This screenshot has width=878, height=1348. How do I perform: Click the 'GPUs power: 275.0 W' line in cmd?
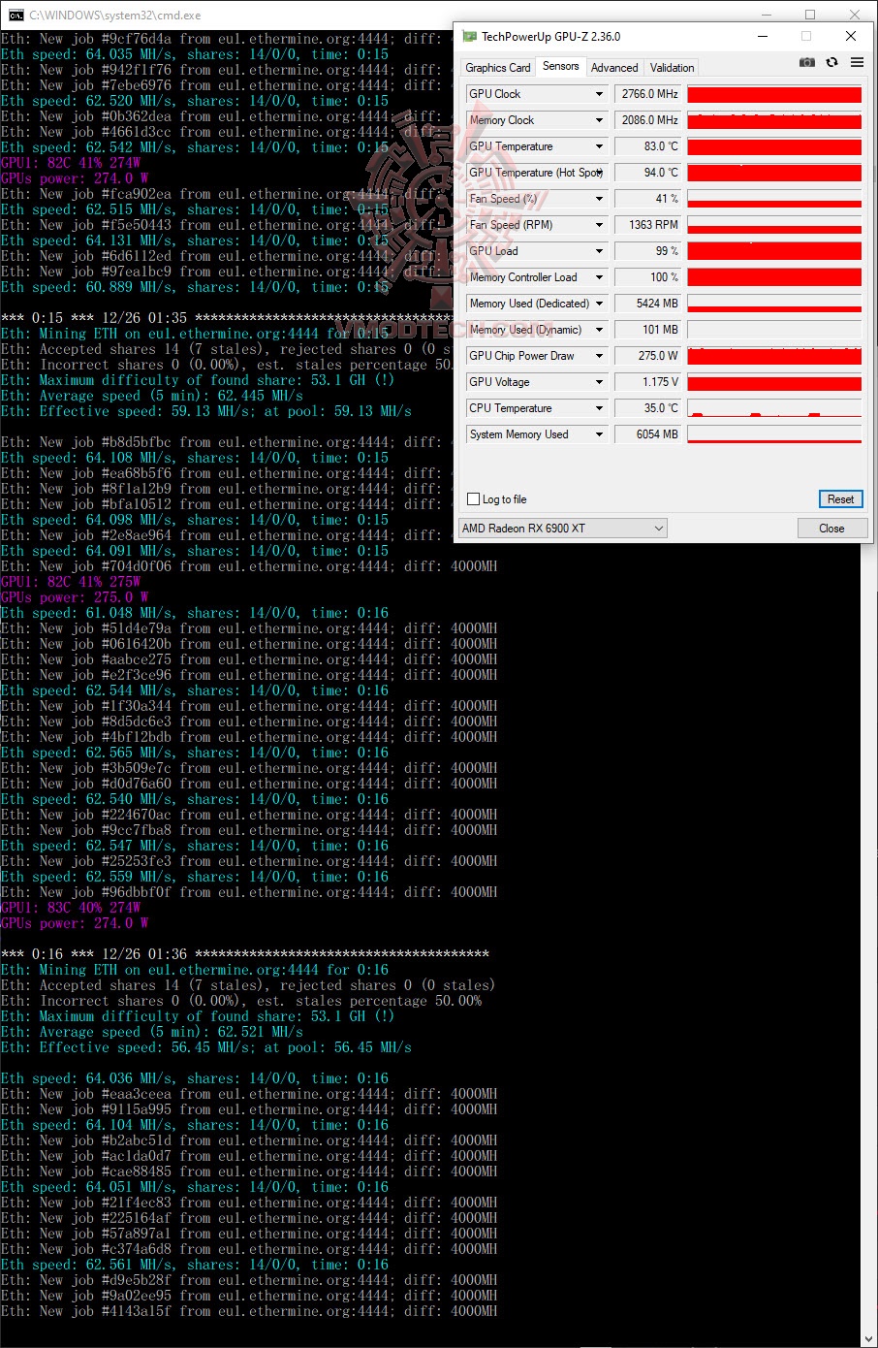point(75,597)
